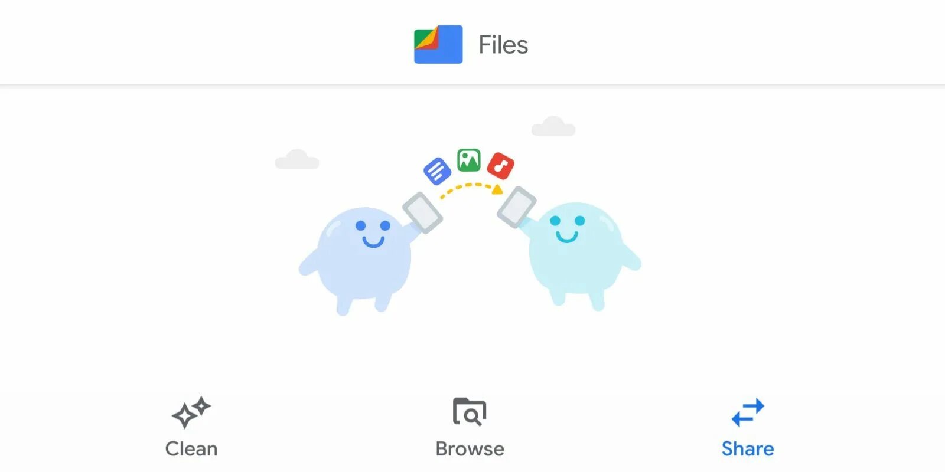
Task: Switch to the Browse tab label
Action: pyautogui.click(x=470, y=449)
